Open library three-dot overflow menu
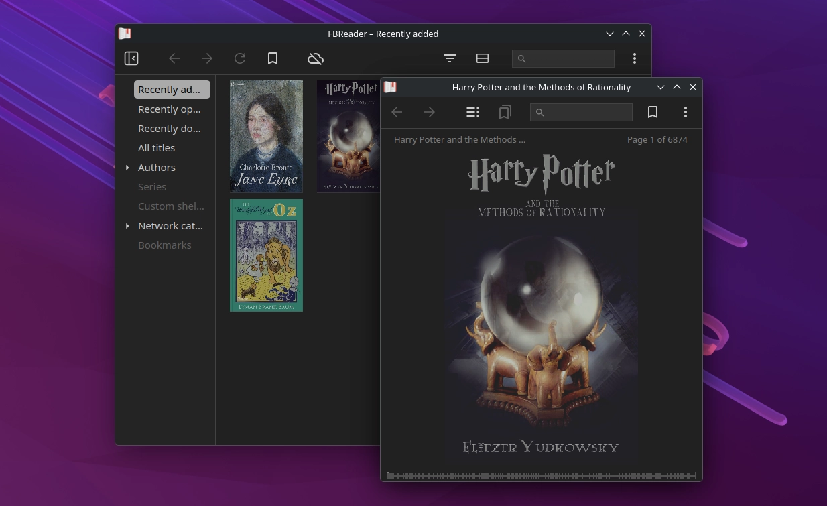Image resolution: width=827 pixels, height=506 pixels. tap(635, 59)
